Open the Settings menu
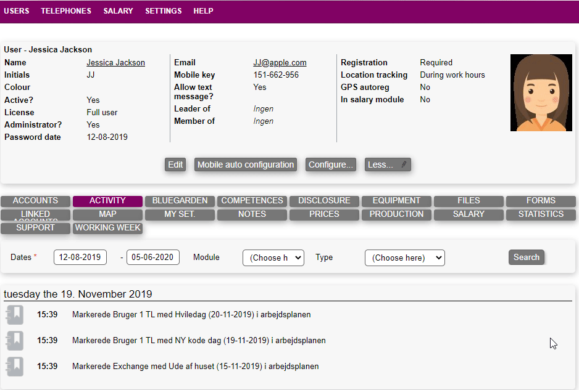 pos(164,11)
